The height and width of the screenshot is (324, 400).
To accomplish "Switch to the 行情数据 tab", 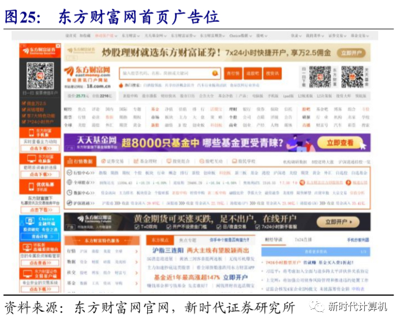I will coord(80,161).
